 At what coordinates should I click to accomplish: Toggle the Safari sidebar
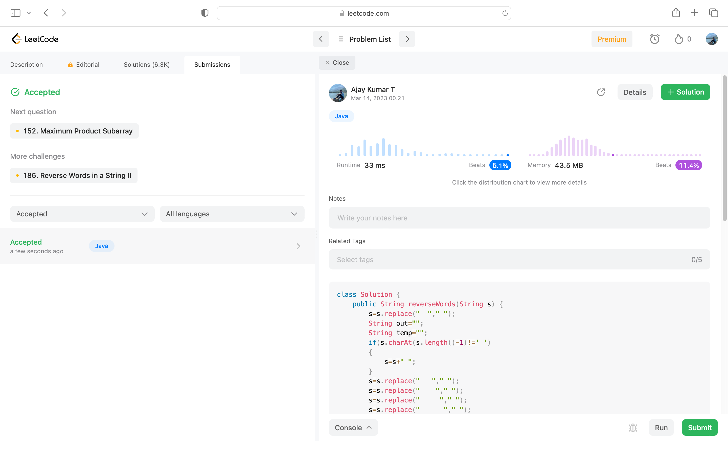[15, 13]
